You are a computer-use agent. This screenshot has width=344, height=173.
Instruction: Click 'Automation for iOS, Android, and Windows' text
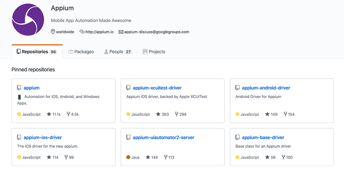[62, 96]
